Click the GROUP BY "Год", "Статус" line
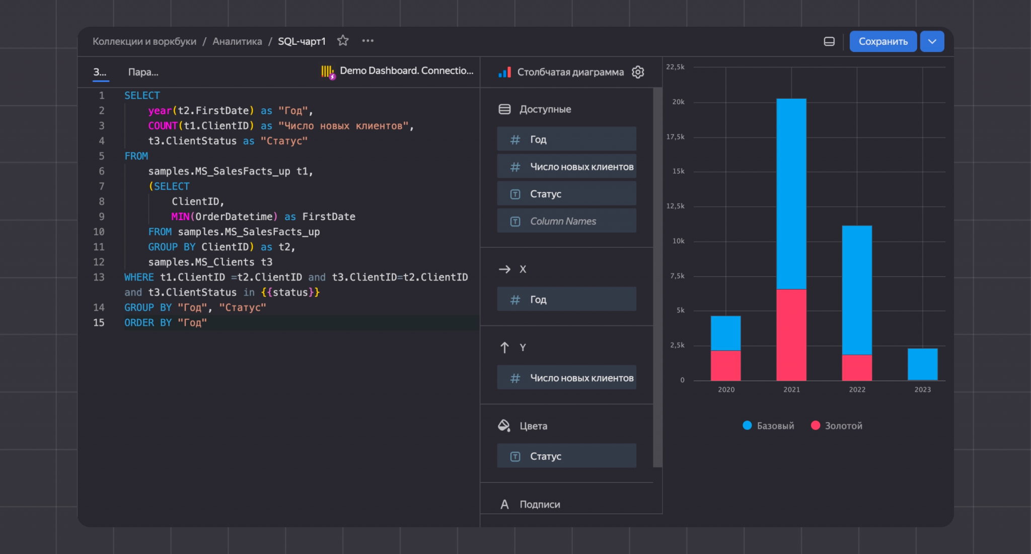This screenshot has height=554, width=1031. coord(195,307)
